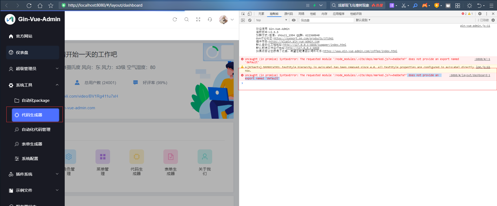Click the lightning speed mode icon
This screenshot has height=206, width=497.
pos(315,5)
